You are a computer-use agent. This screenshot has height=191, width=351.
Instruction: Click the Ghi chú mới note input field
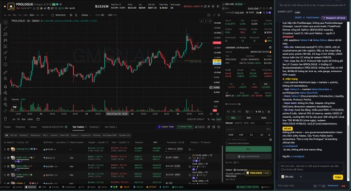(x=311, y=168)
